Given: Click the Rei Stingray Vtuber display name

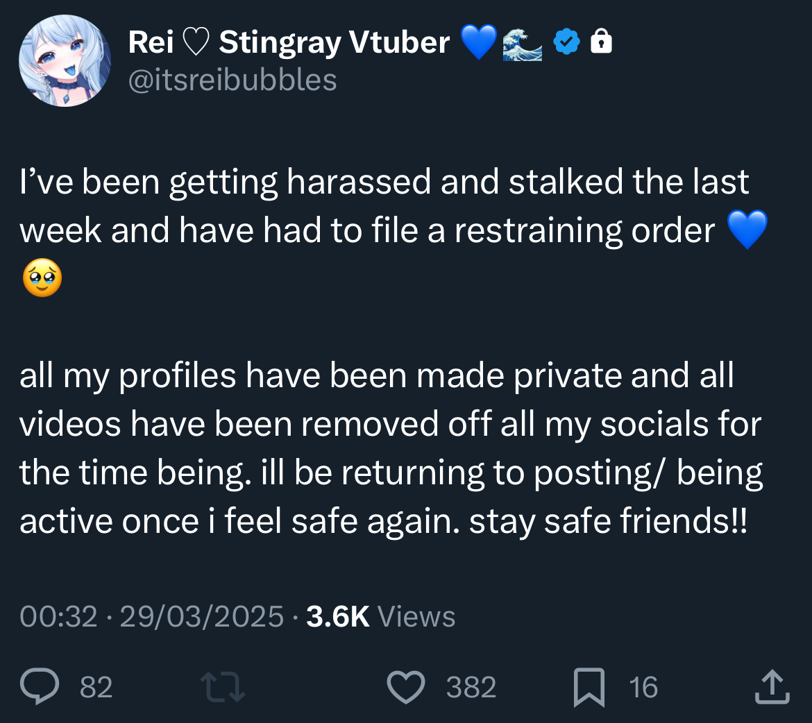Looking at the screenshot, I should click(x=289, y=42).
